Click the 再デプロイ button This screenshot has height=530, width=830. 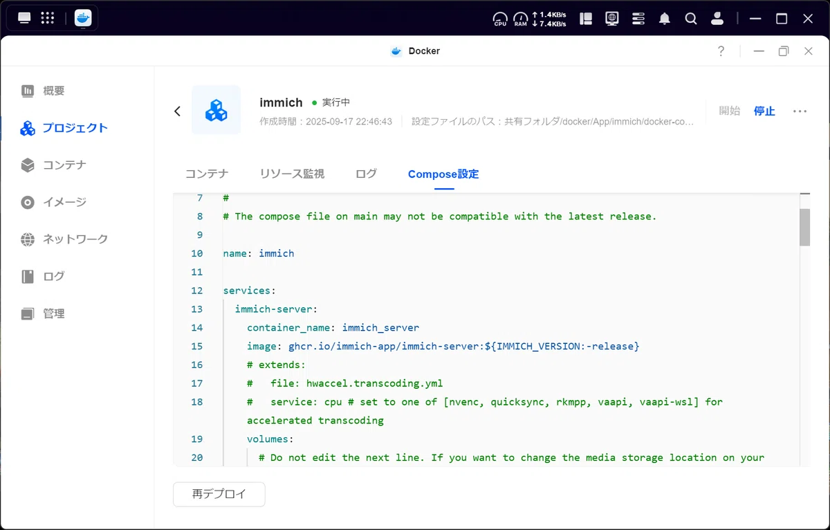(x=219, y=495)
